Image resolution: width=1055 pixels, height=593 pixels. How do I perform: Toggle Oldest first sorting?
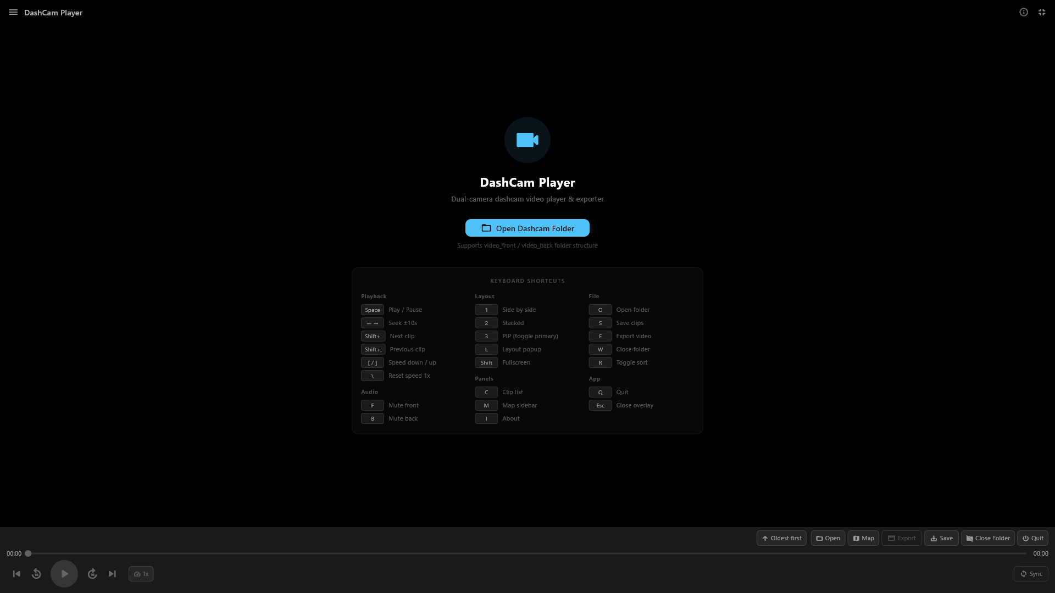781,538
